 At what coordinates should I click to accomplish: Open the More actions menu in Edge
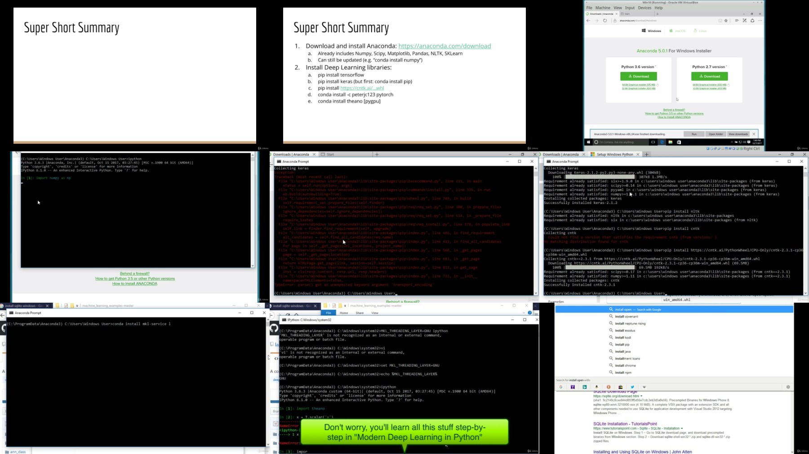click(x=760, y=20)
